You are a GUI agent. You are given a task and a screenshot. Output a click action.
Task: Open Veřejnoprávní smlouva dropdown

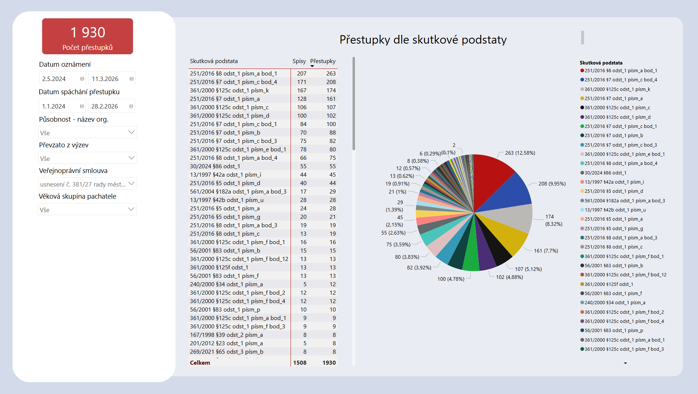[x=88, y=184]
